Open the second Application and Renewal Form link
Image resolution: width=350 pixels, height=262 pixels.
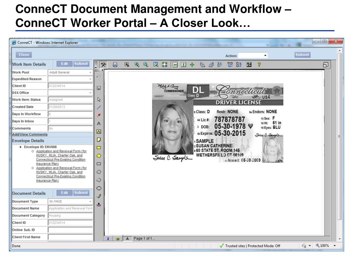[x=62, y=174]
